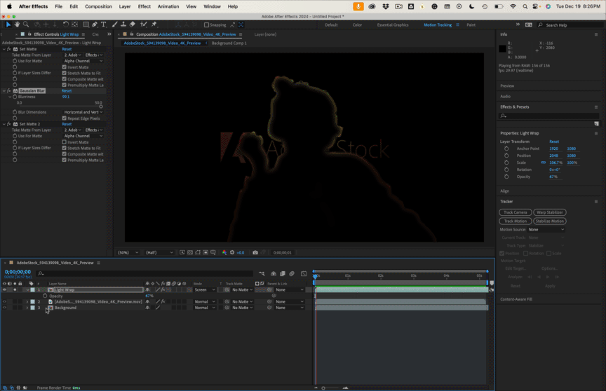Viewport: 606px width, 391px height.
Task: Expand the Background layer twirl arrow
Action: (27, 308)
